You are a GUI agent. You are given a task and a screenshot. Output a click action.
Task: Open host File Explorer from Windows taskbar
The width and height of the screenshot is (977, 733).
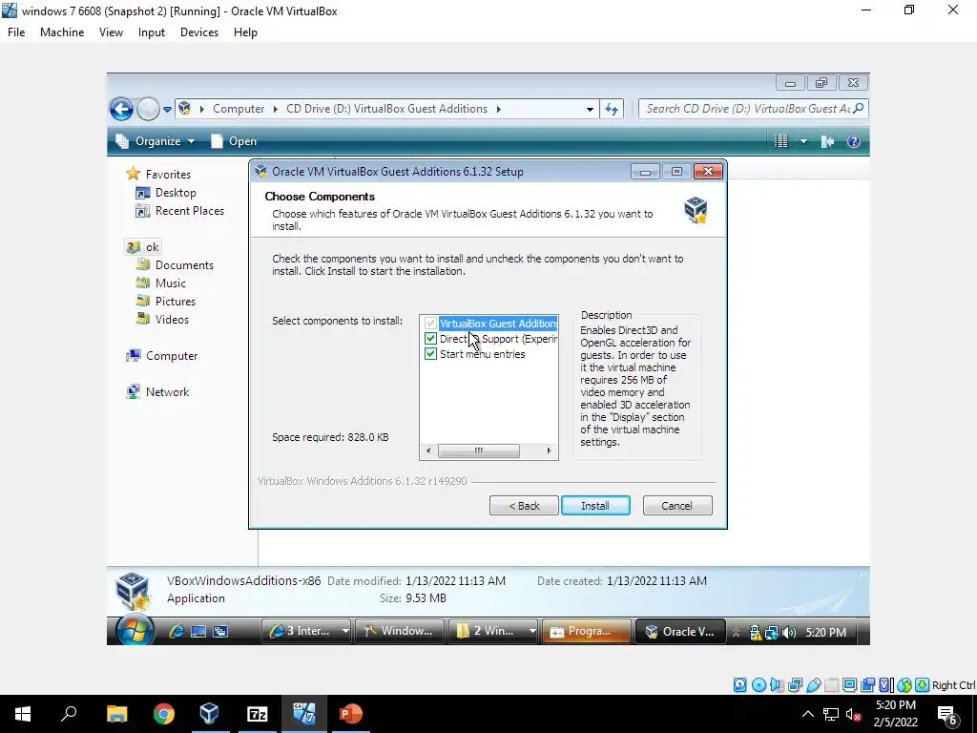(x=117, y=714)
